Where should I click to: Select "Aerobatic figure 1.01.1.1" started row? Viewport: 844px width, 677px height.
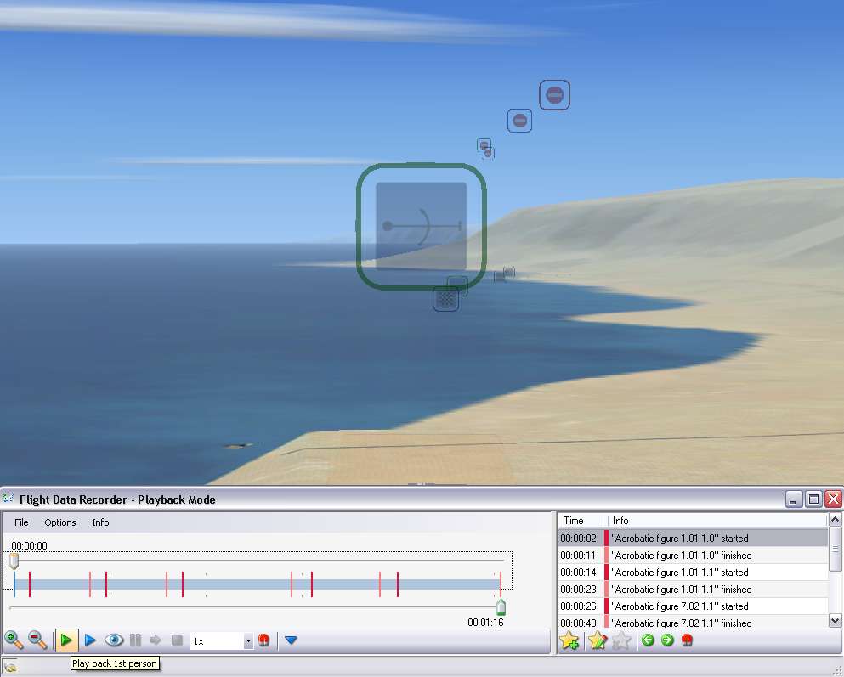point(680,573)
